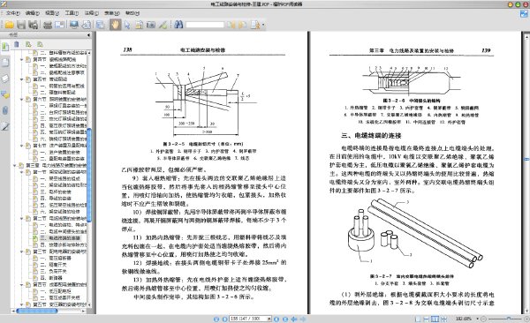Switch to facing pages layout
Viewport: 530px width, 323px height.
tap(435, 319)
